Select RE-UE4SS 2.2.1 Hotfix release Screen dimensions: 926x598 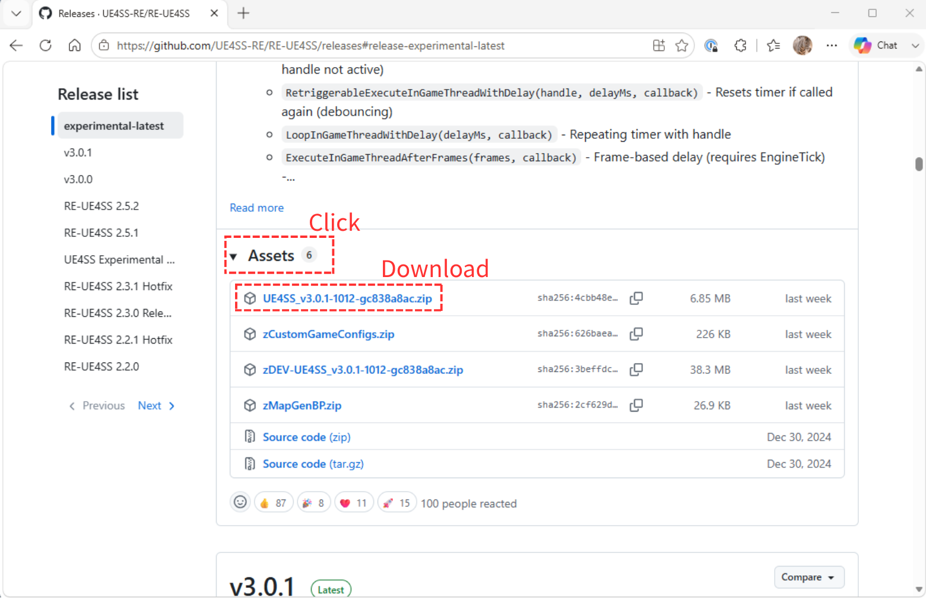(x=118, y=340)
